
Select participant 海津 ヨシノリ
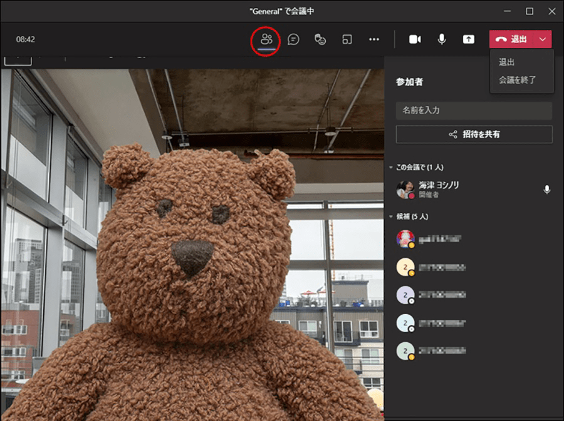[474, 190]
